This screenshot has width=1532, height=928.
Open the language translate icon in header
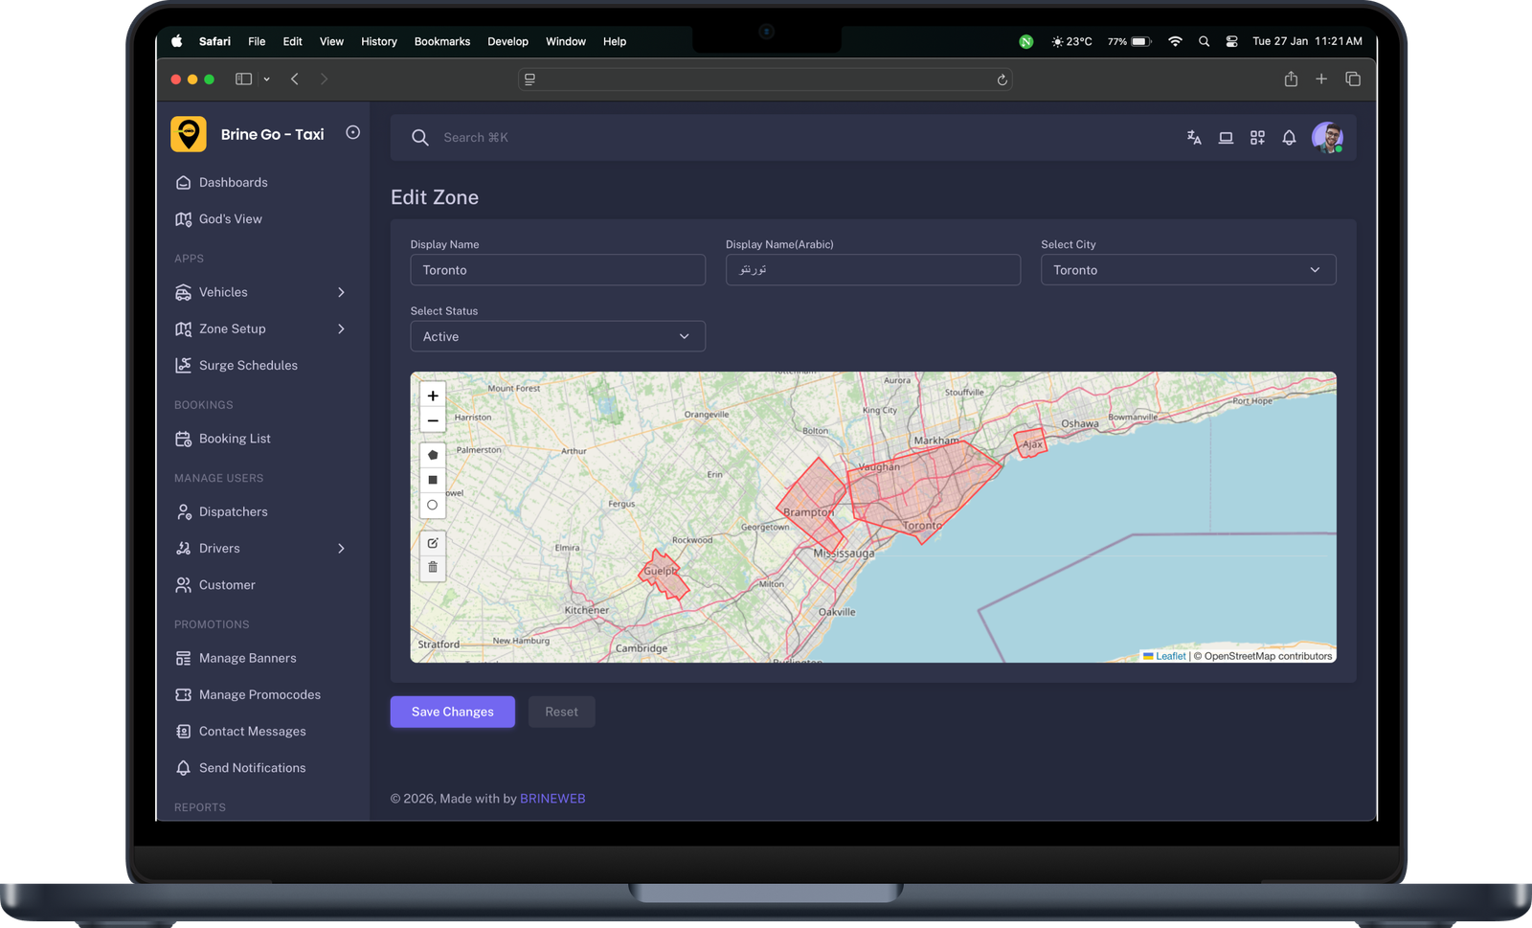tap(1194, 138)
